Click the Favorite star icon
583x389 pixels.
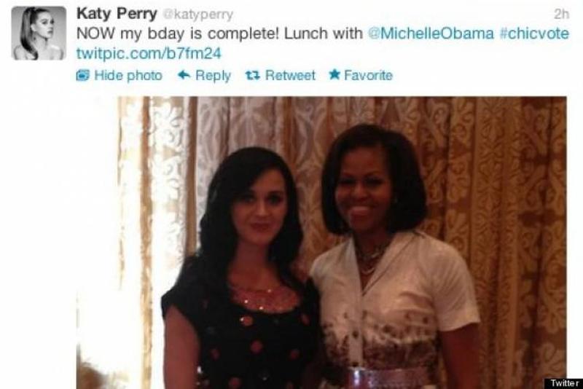tap(334, 74)
